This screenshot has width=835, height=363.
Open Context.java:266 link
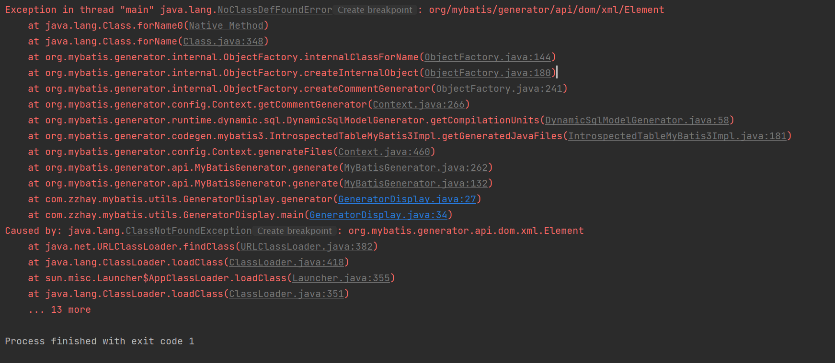click(419, 104)
